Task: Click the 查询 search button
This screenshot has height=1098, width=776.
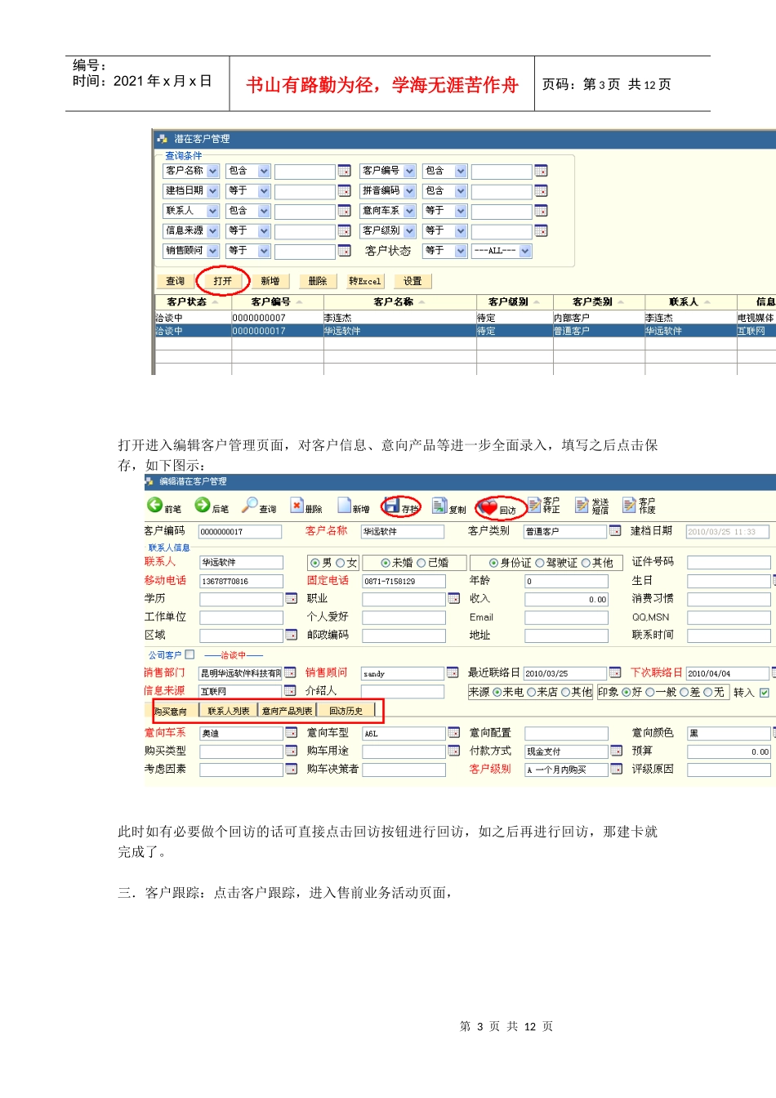Action: coord(176,281)
